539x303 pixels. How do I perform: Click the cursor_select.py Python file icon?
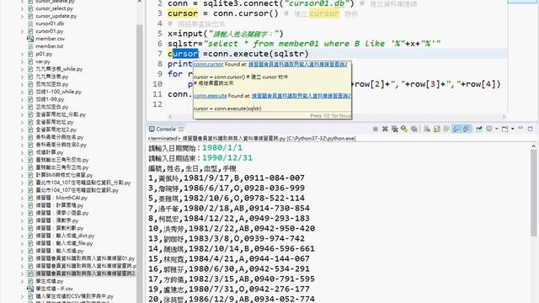tap(30, 8)
